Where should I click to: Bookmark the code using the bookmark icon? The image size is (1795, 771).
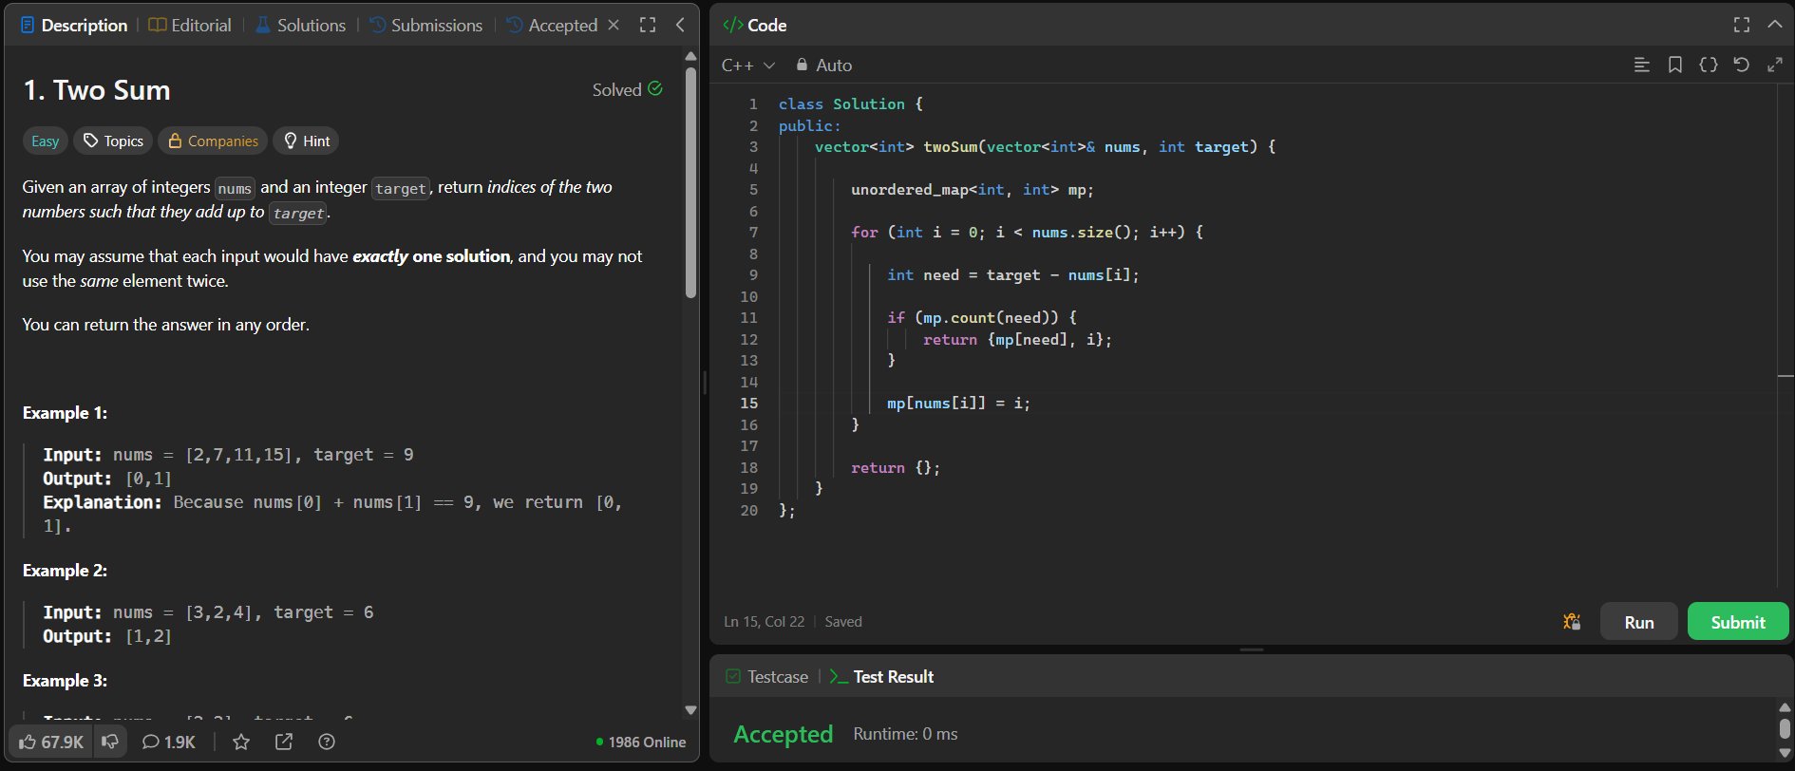coord(1675,65)
